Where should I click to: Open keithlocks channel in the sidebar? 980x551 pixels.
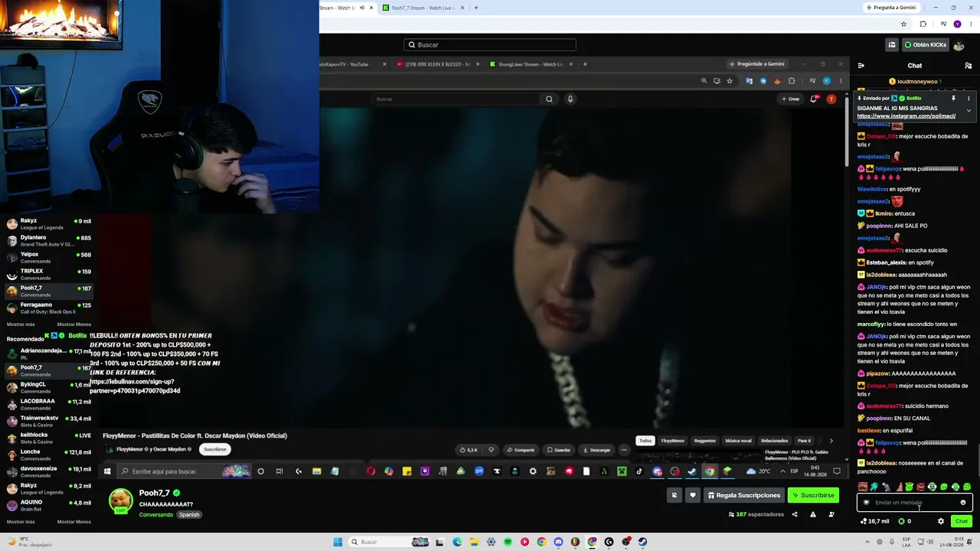tap(47, 439)
